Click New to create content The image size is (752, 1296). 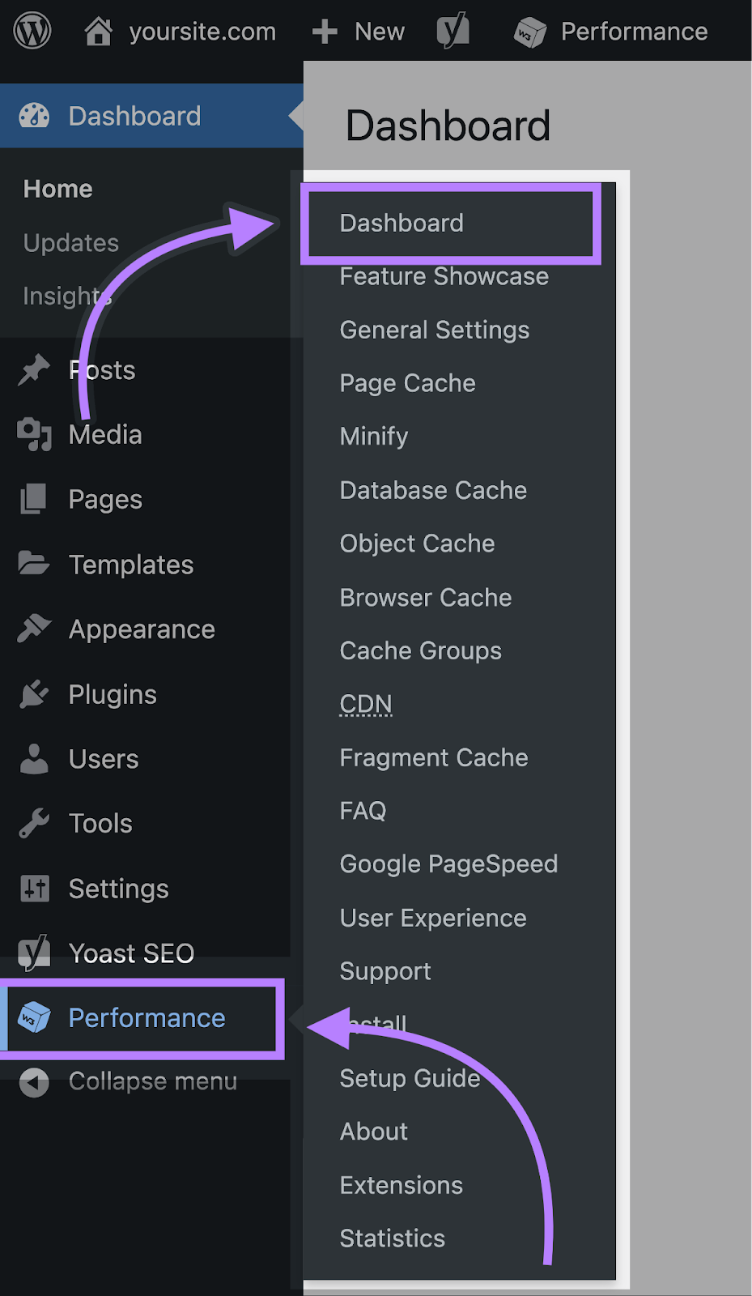click(x=358, y=31)
